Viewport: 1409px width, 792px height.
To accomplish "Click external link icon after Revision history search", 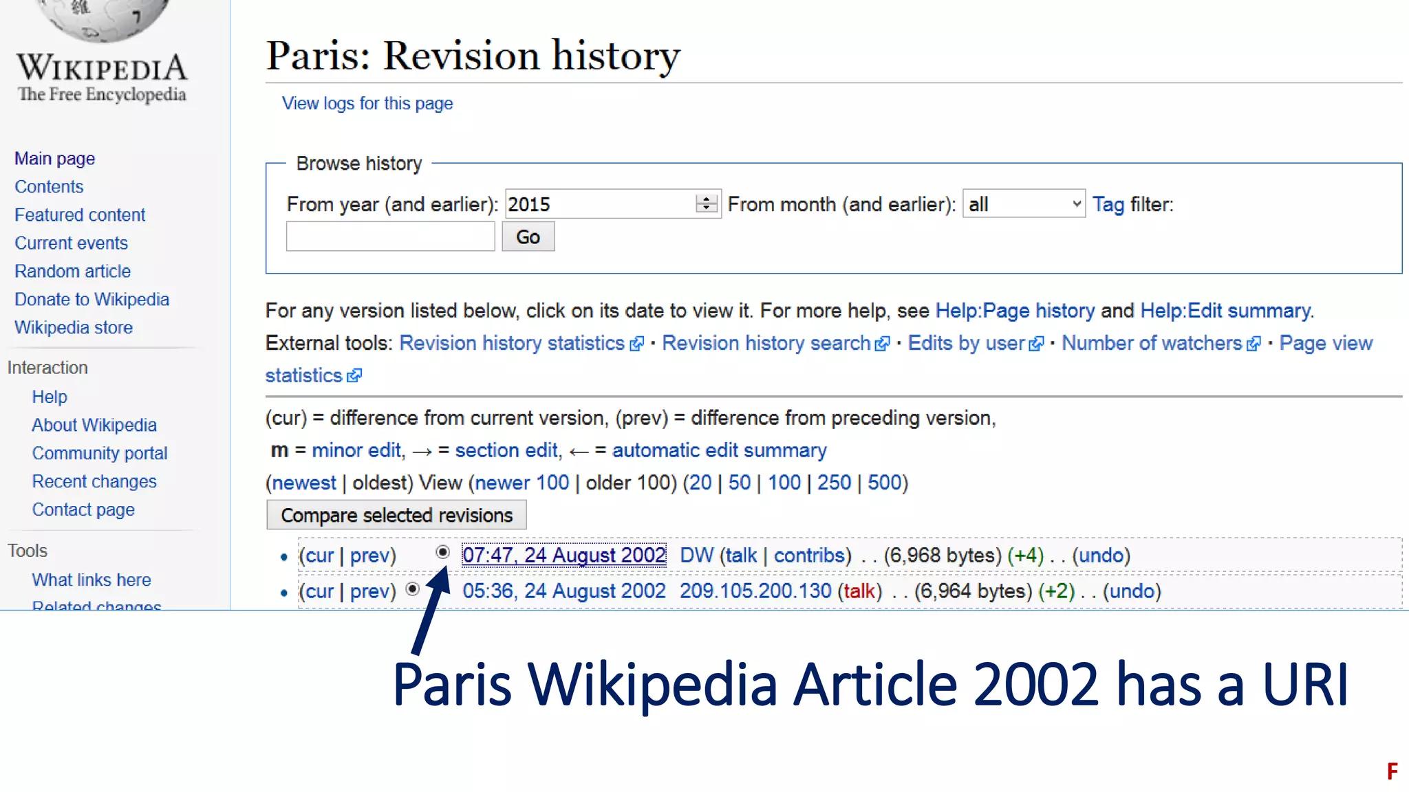I will [882, 344].
